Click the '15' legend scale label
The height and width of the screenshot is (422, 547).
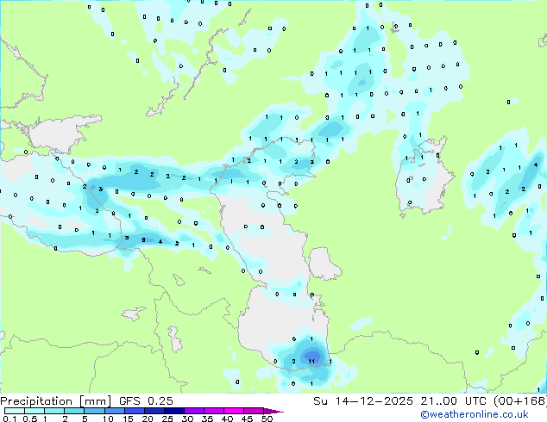coord(128,419)
